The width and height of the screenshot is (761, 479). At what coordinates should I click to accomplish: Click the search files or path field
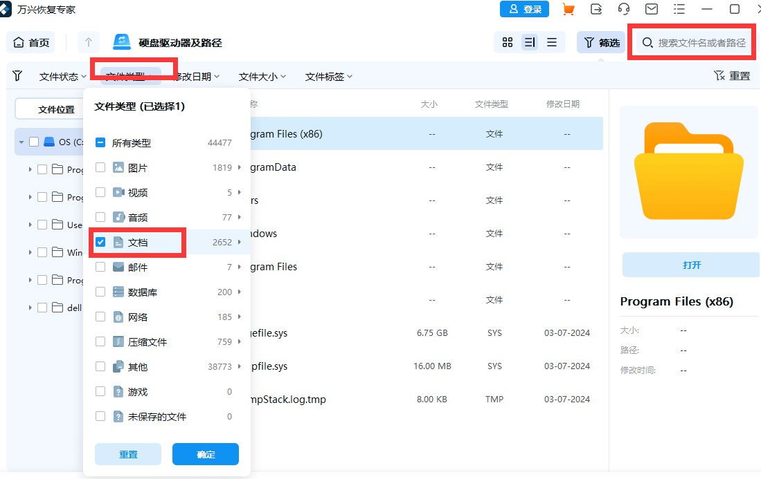click(691, 42)
